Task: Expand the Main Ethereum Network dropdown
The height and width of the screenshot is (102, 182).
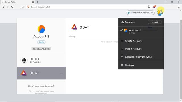Action: pos(140,13)
